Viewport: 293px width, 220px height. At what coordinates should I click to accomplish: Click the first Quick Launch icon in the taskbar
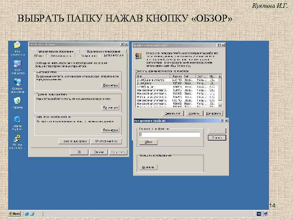(x=27, y=213)
